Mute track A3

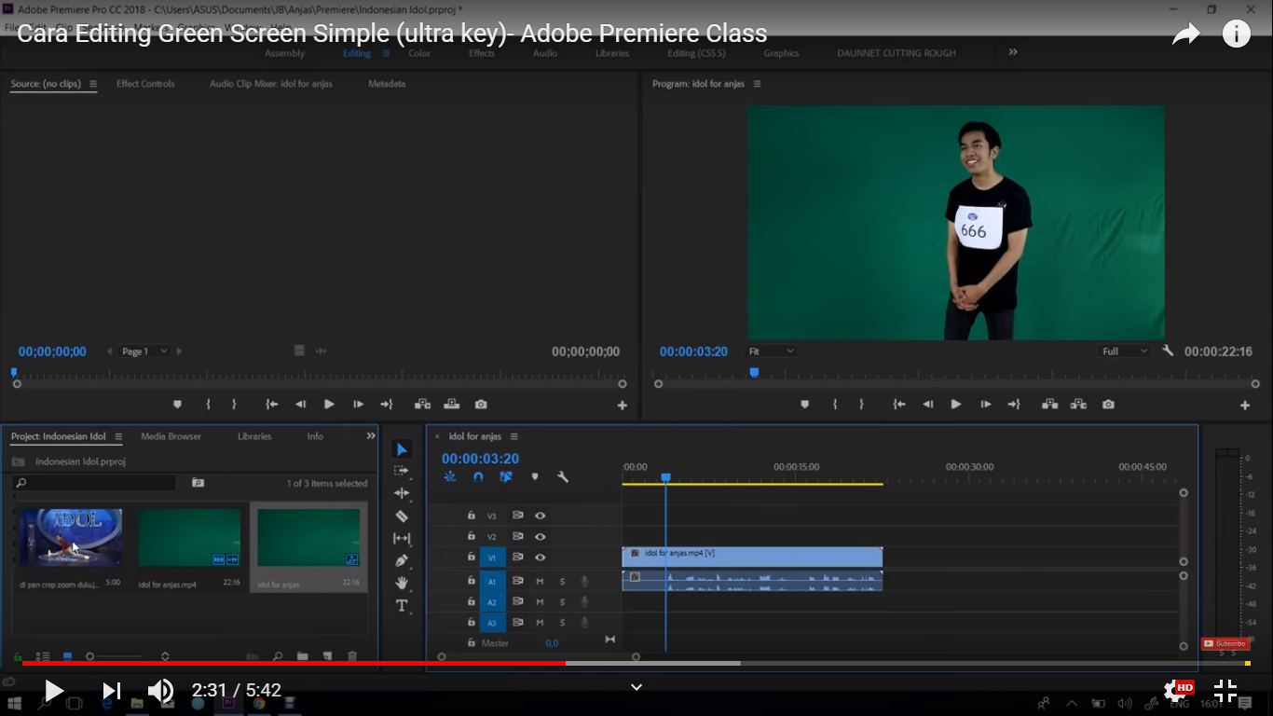(x=540, y=622)
